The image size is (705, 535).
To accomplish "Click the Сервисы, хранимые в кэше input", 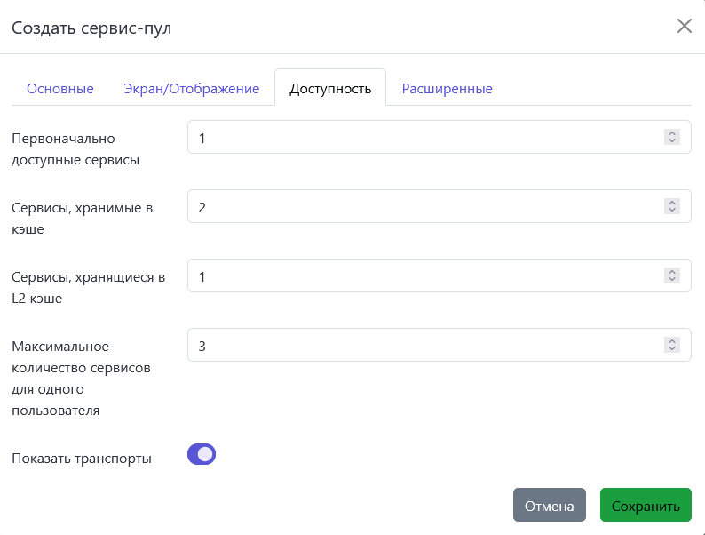I will [x=440, y=206].
